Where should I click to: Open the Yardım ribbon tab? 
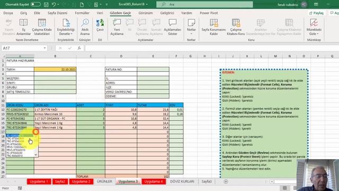click(x=186, y=13)
